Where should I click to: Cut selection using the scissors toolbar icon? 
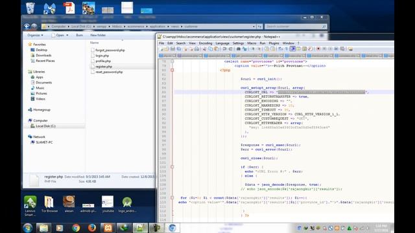204,49
